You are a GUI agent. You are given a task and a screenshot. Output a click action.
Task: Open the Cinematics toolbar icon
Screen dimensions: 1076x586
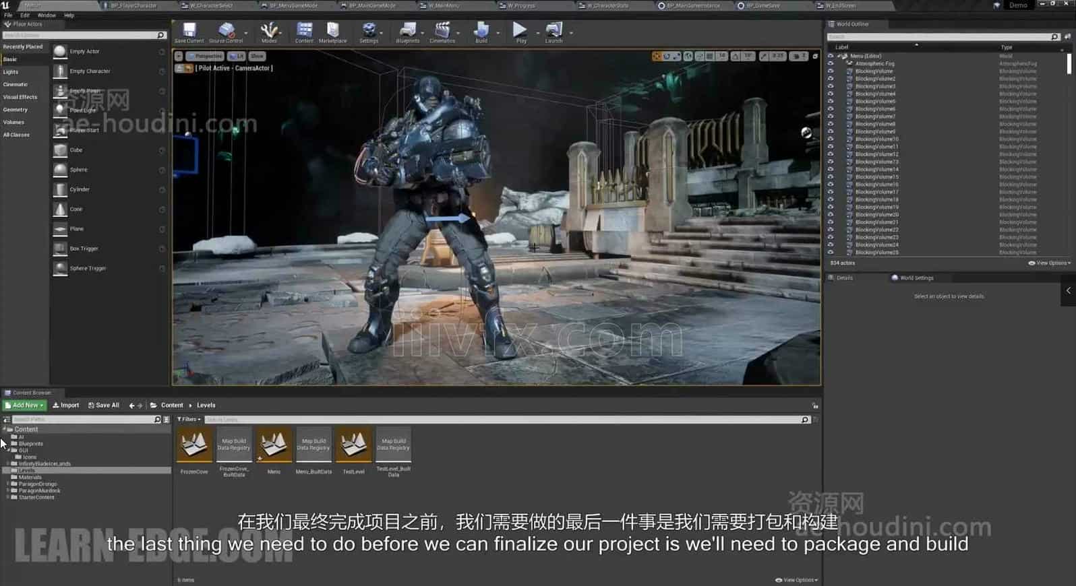[x=442, y=31]
